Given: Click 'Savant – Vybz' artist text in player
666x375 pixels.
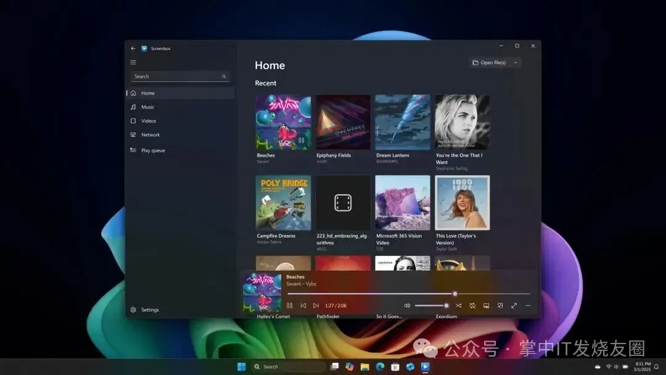Looking at the screenshot, I should [x=301, y=284].
